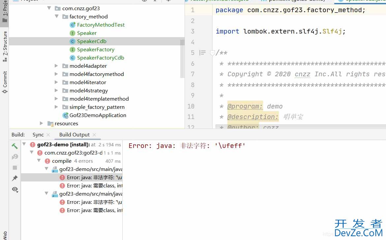Expand the model4iterator package
This screenshot has width=386, height=240.
tap(56, 82)
